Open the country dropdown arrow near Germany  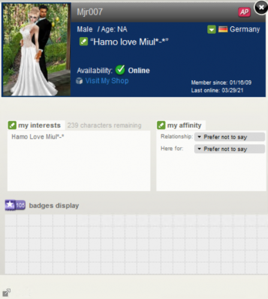[x=212, y=29]
